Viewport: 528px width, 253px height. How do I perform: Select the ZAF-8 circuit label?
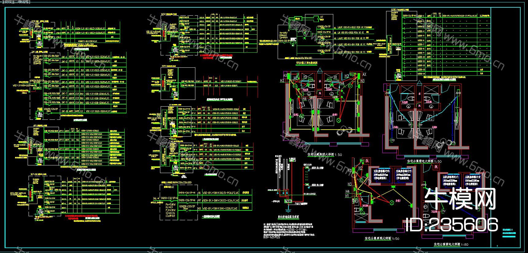(x=64, y=98)
